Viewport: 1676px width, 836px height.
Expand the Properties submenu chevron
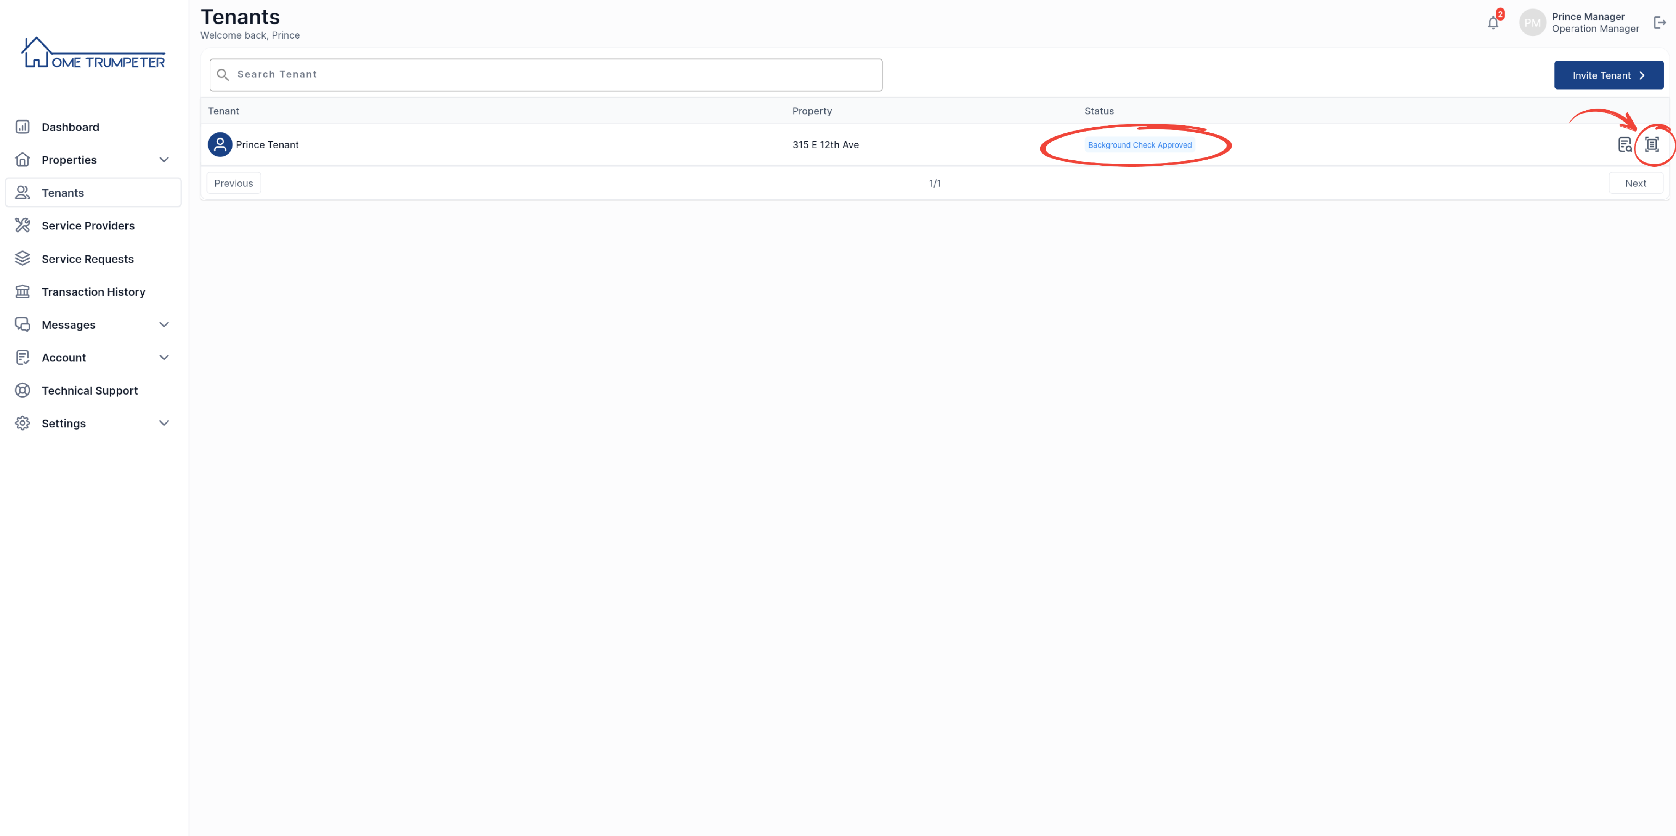pyautogui.click(x=164, y=159)
